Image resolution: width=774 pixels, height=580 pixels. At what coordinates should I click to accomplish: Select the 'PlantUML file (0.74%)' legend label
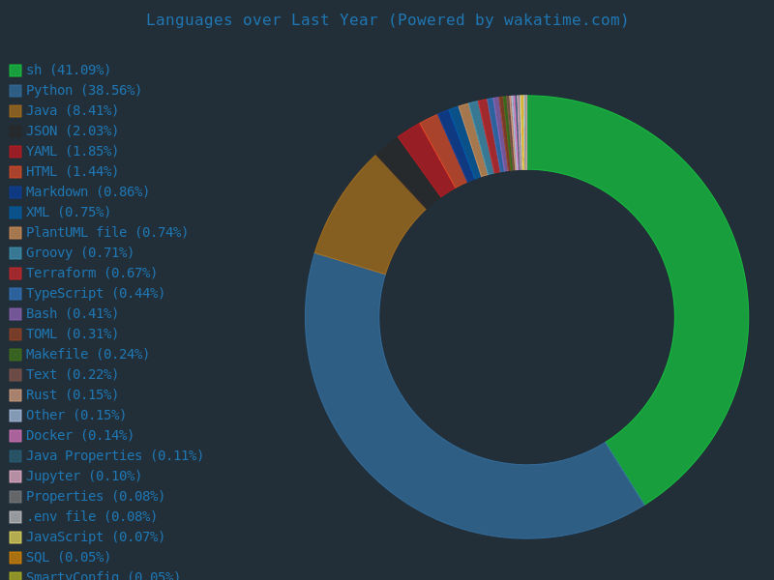pos(107,232)
